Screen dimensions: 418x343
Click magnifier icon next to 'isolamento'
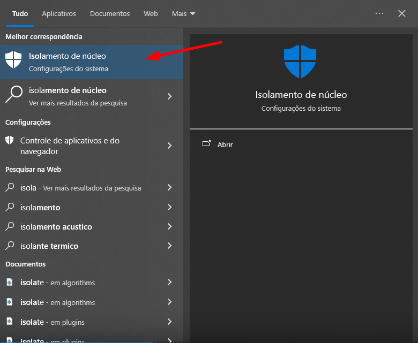[10, 207]
